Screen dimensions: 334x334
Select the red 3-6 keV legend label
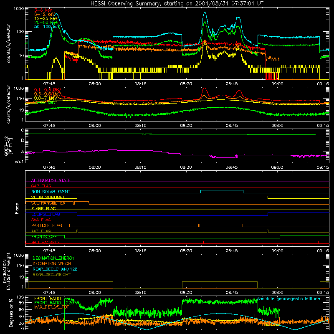(43, 10)
